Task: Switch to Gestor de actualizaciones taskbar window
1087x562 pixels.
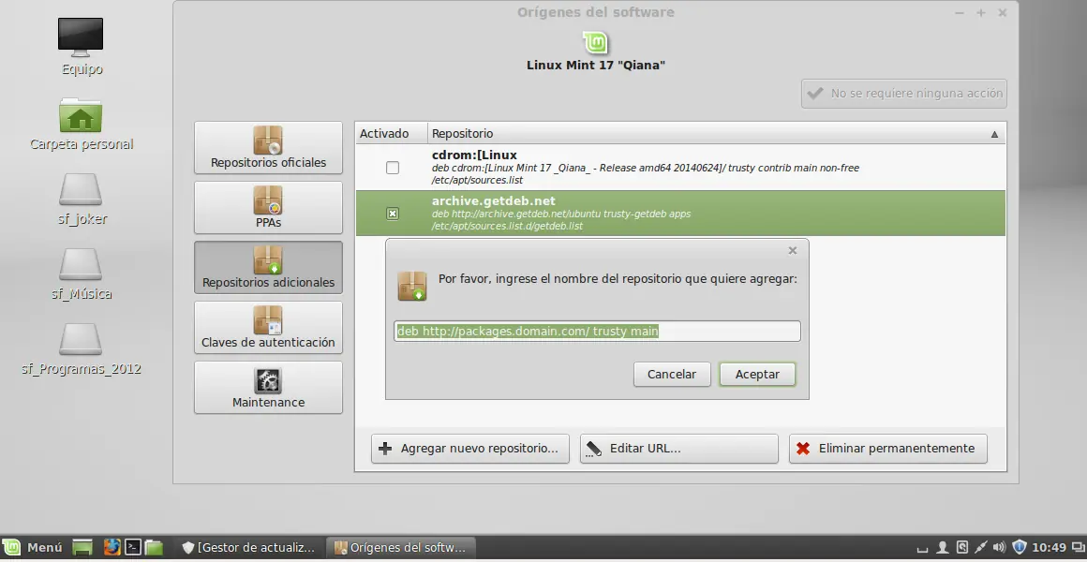Action: point(248,547)
